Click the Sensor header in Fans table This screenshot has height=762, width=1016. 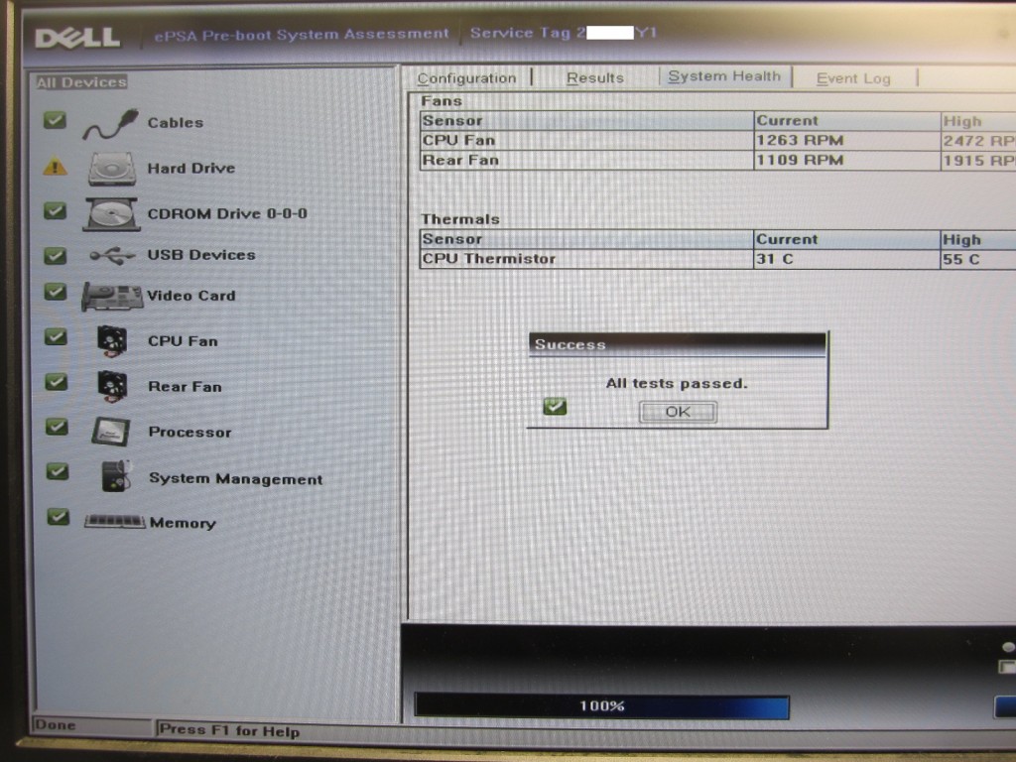(x=587, y=120)
